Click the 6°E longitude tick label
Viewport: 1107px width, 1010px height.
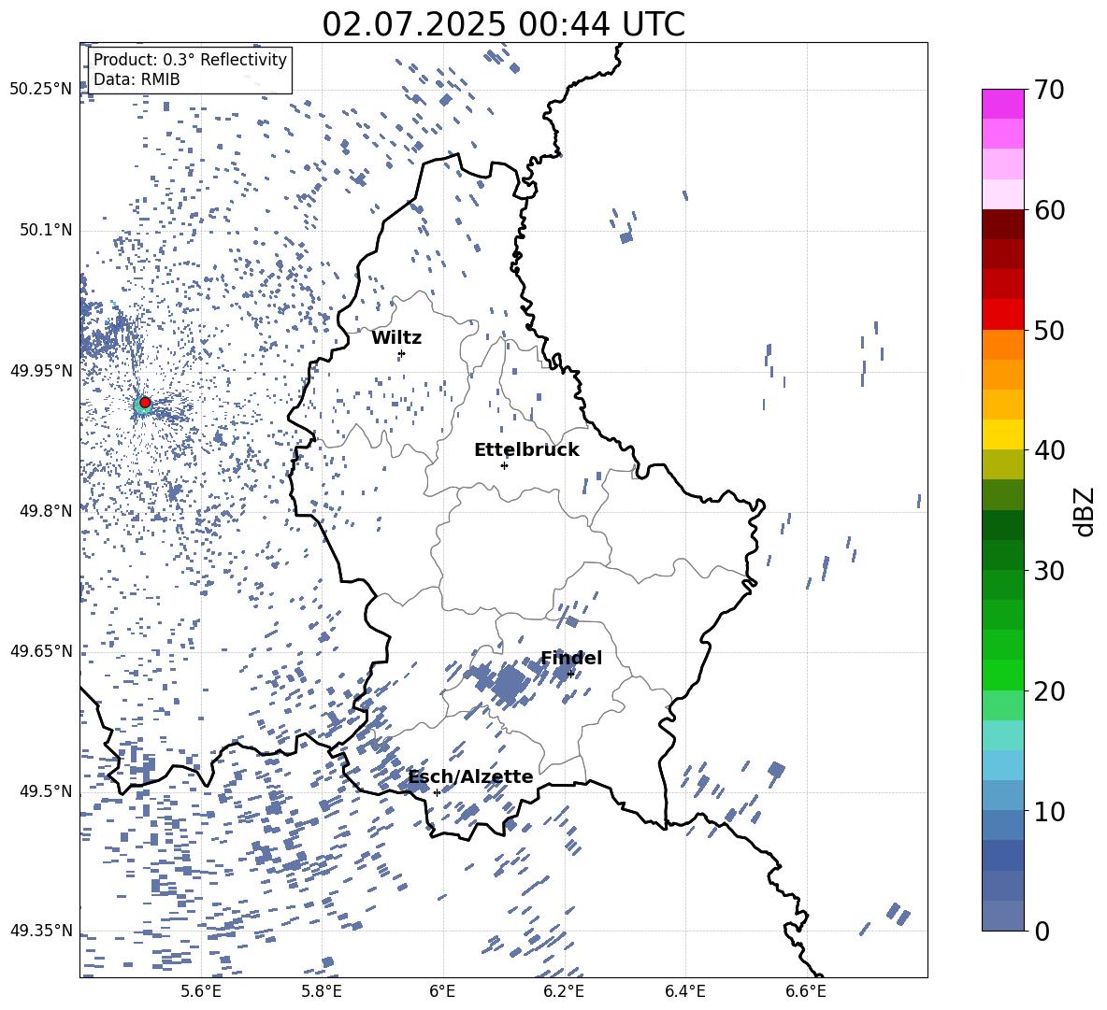(x=442, y=991)
